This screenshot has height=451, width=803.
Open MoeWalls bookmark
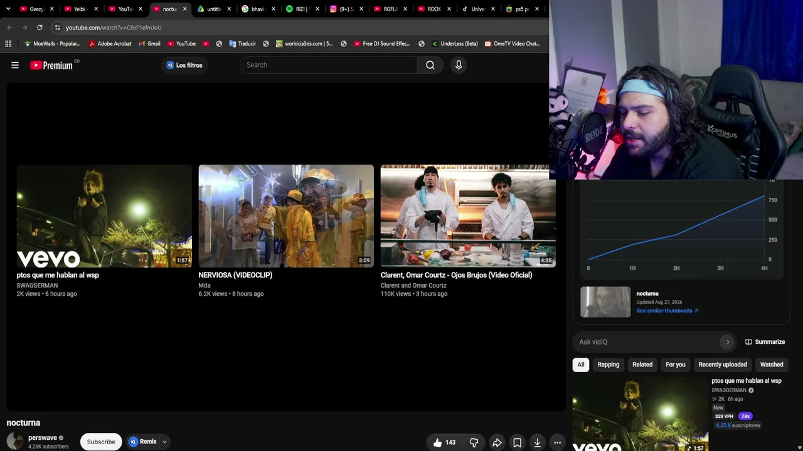point(52,44)
